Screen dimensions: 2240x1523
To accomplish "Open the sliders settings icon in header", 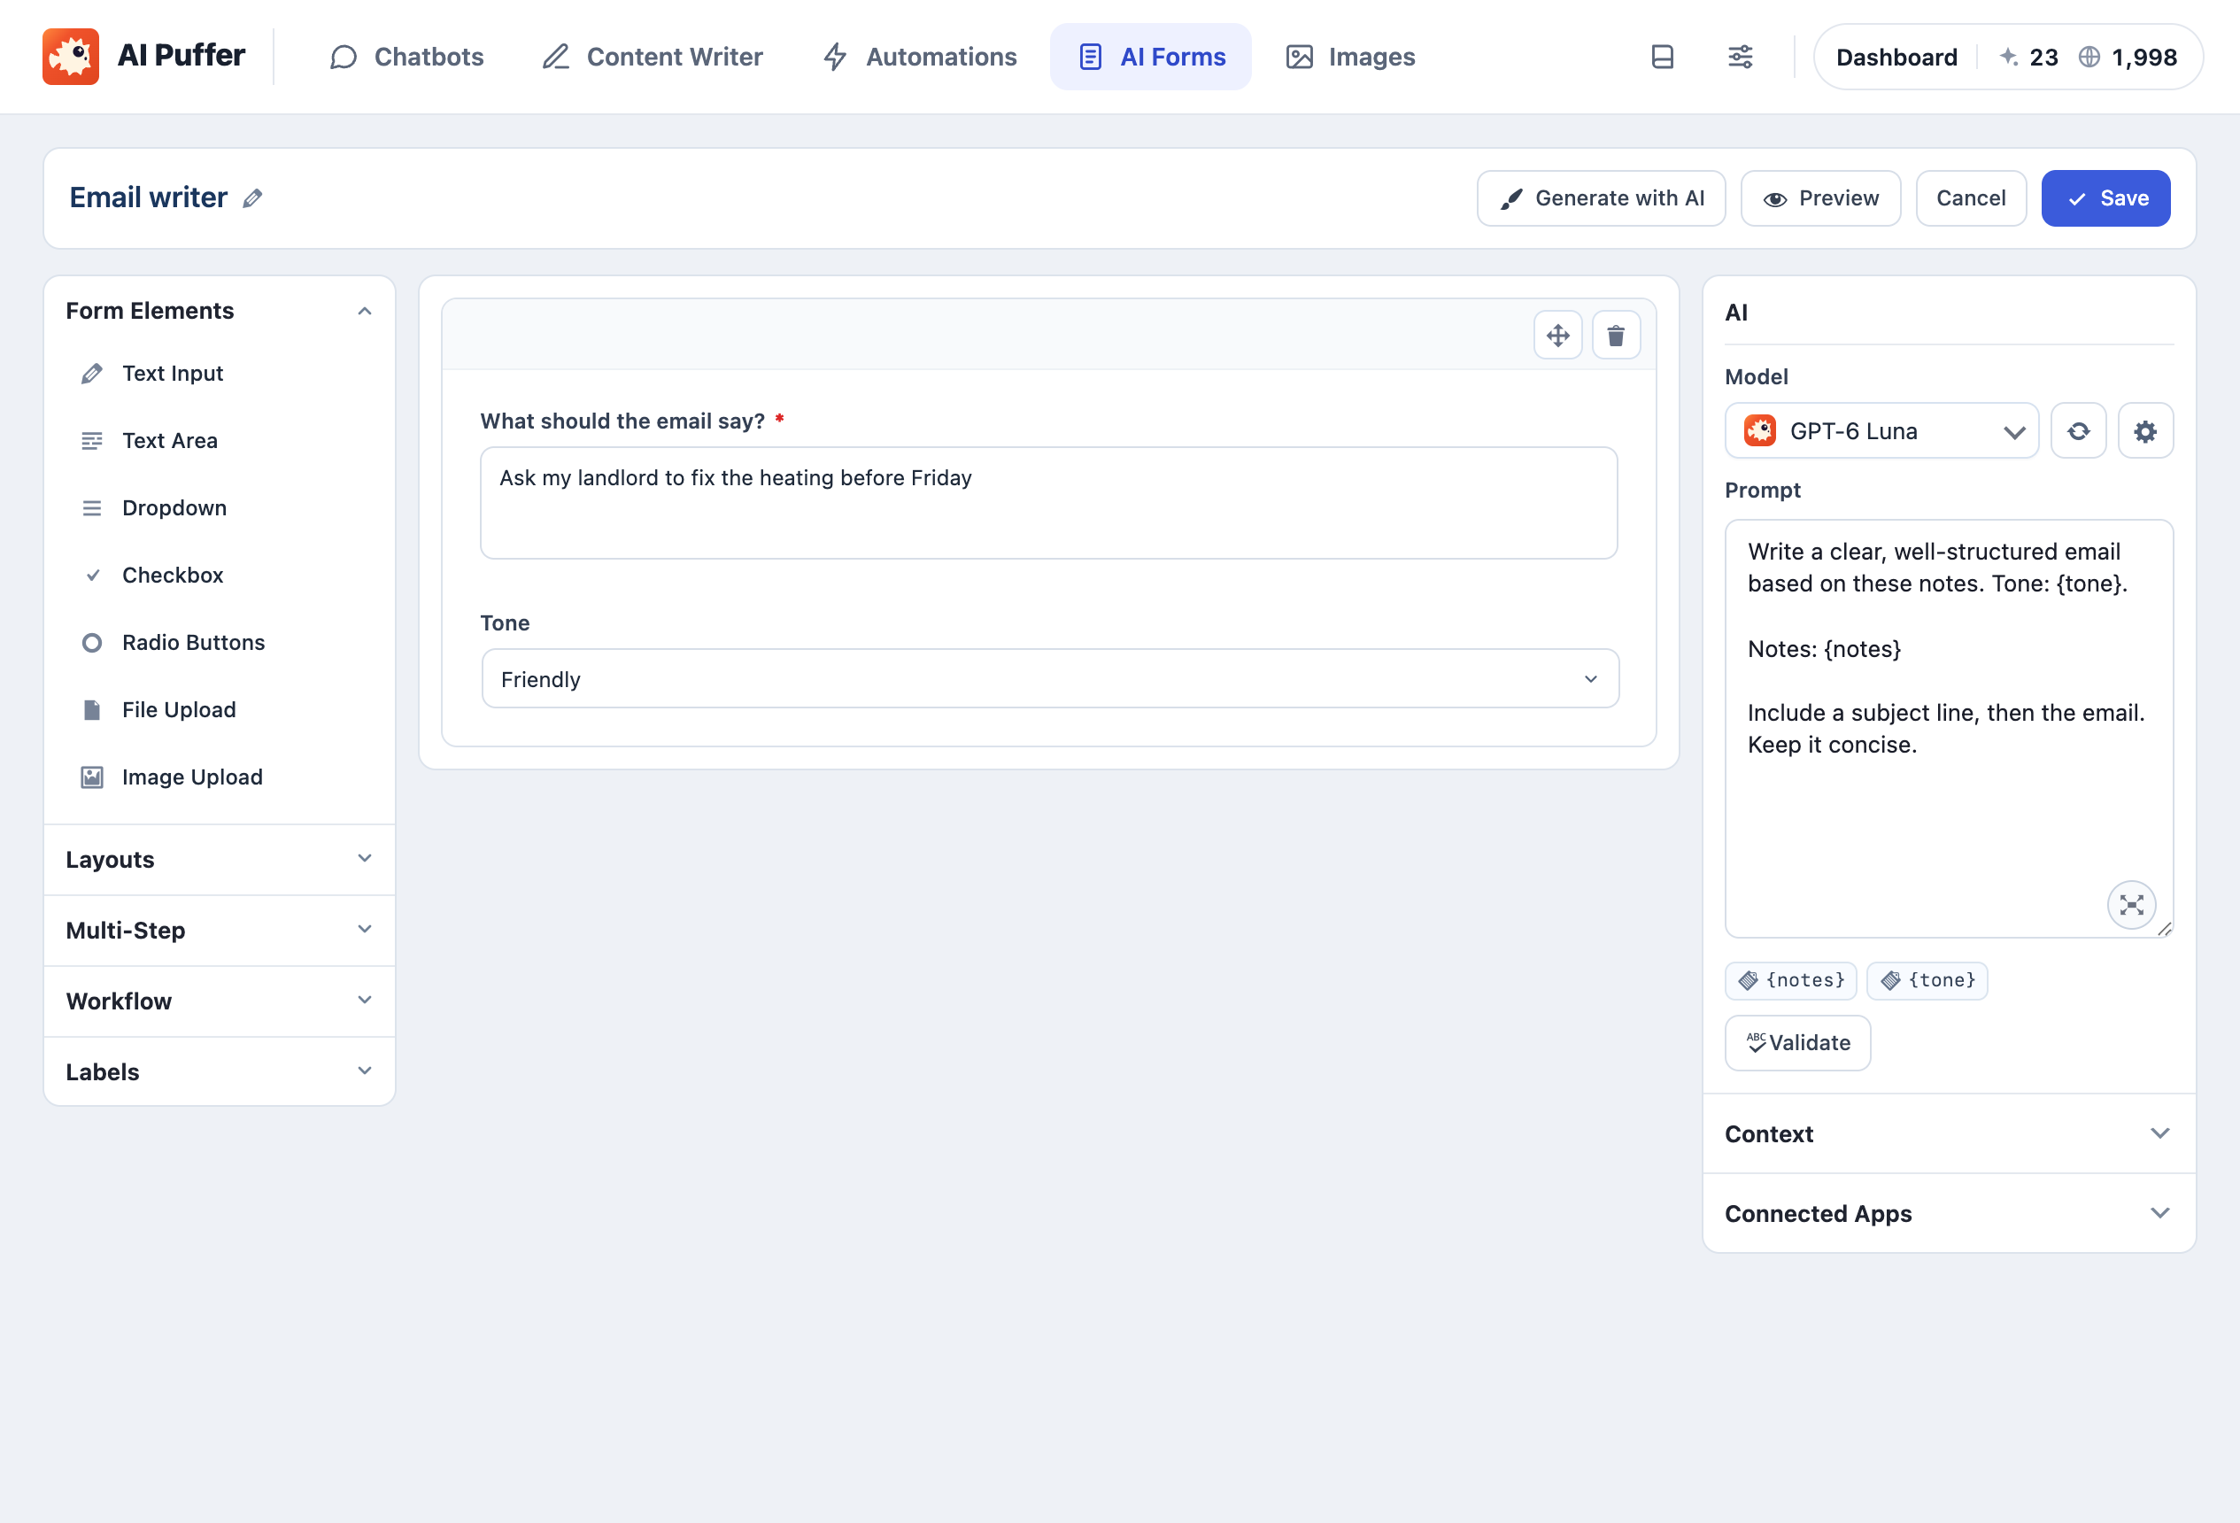I will [x=1741, y=57].
